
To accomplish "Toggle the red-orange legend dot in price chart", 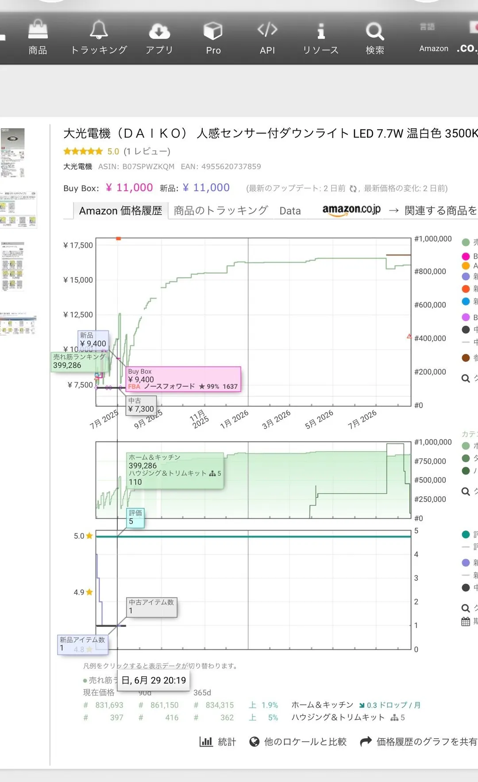I will click(466, 289).
